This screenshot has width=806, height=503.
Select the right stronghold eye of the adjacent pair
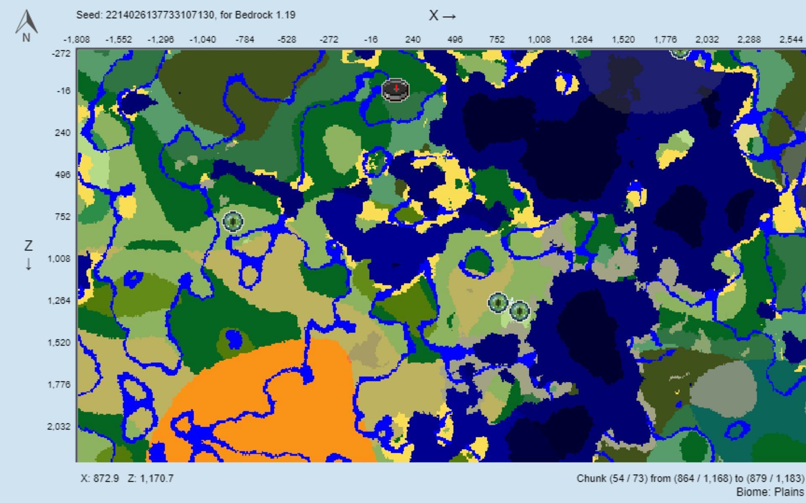(520, 311)
